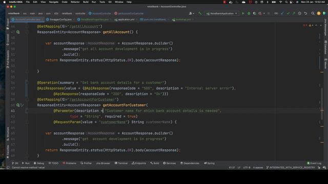Collapse the @Parameter annotation fold marker
The image size is (328, 184).
27,111
